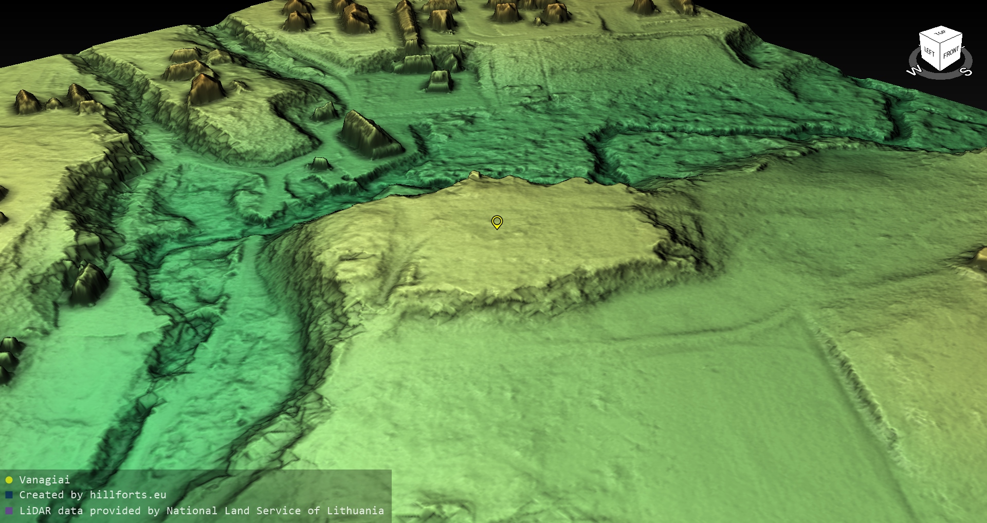Switch to FRONT view on the cube
Screen dimensions: 987x523
(951, 53)
